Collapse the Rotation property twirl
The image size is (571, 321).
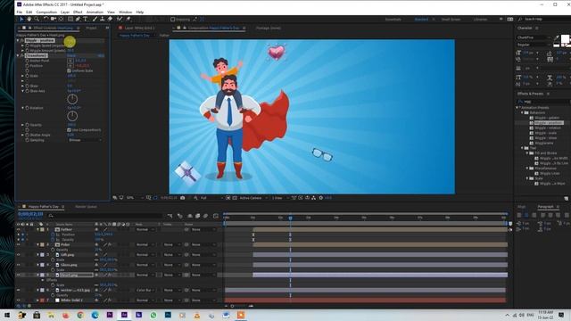22,108
